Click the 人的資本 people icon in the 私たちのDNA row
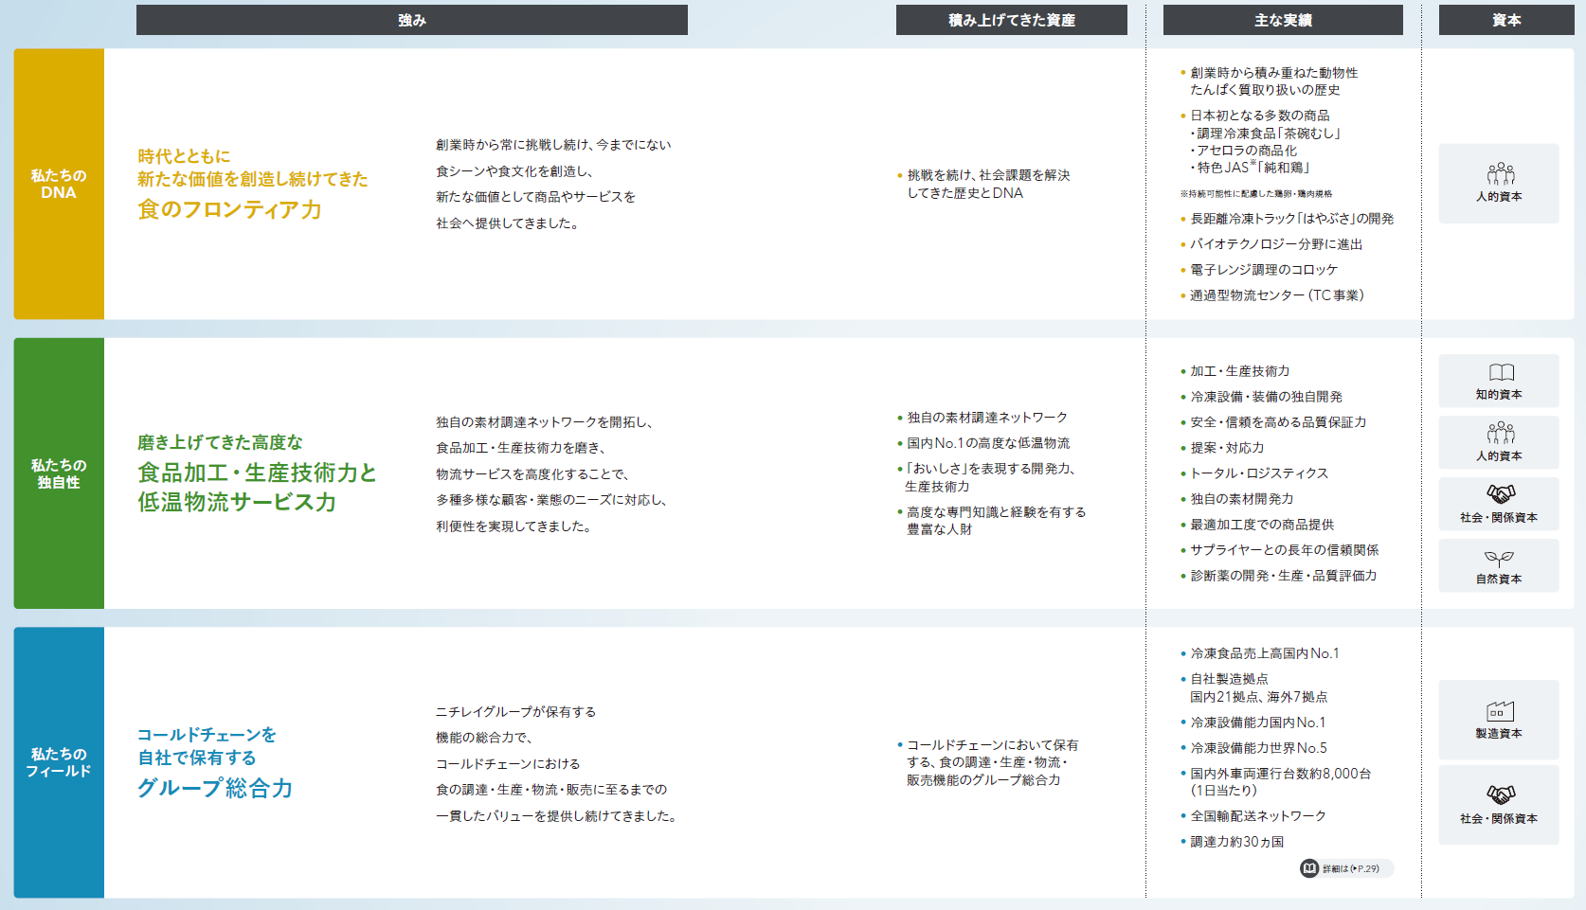Screen dimensions: 1586x910 point(1500,173)
